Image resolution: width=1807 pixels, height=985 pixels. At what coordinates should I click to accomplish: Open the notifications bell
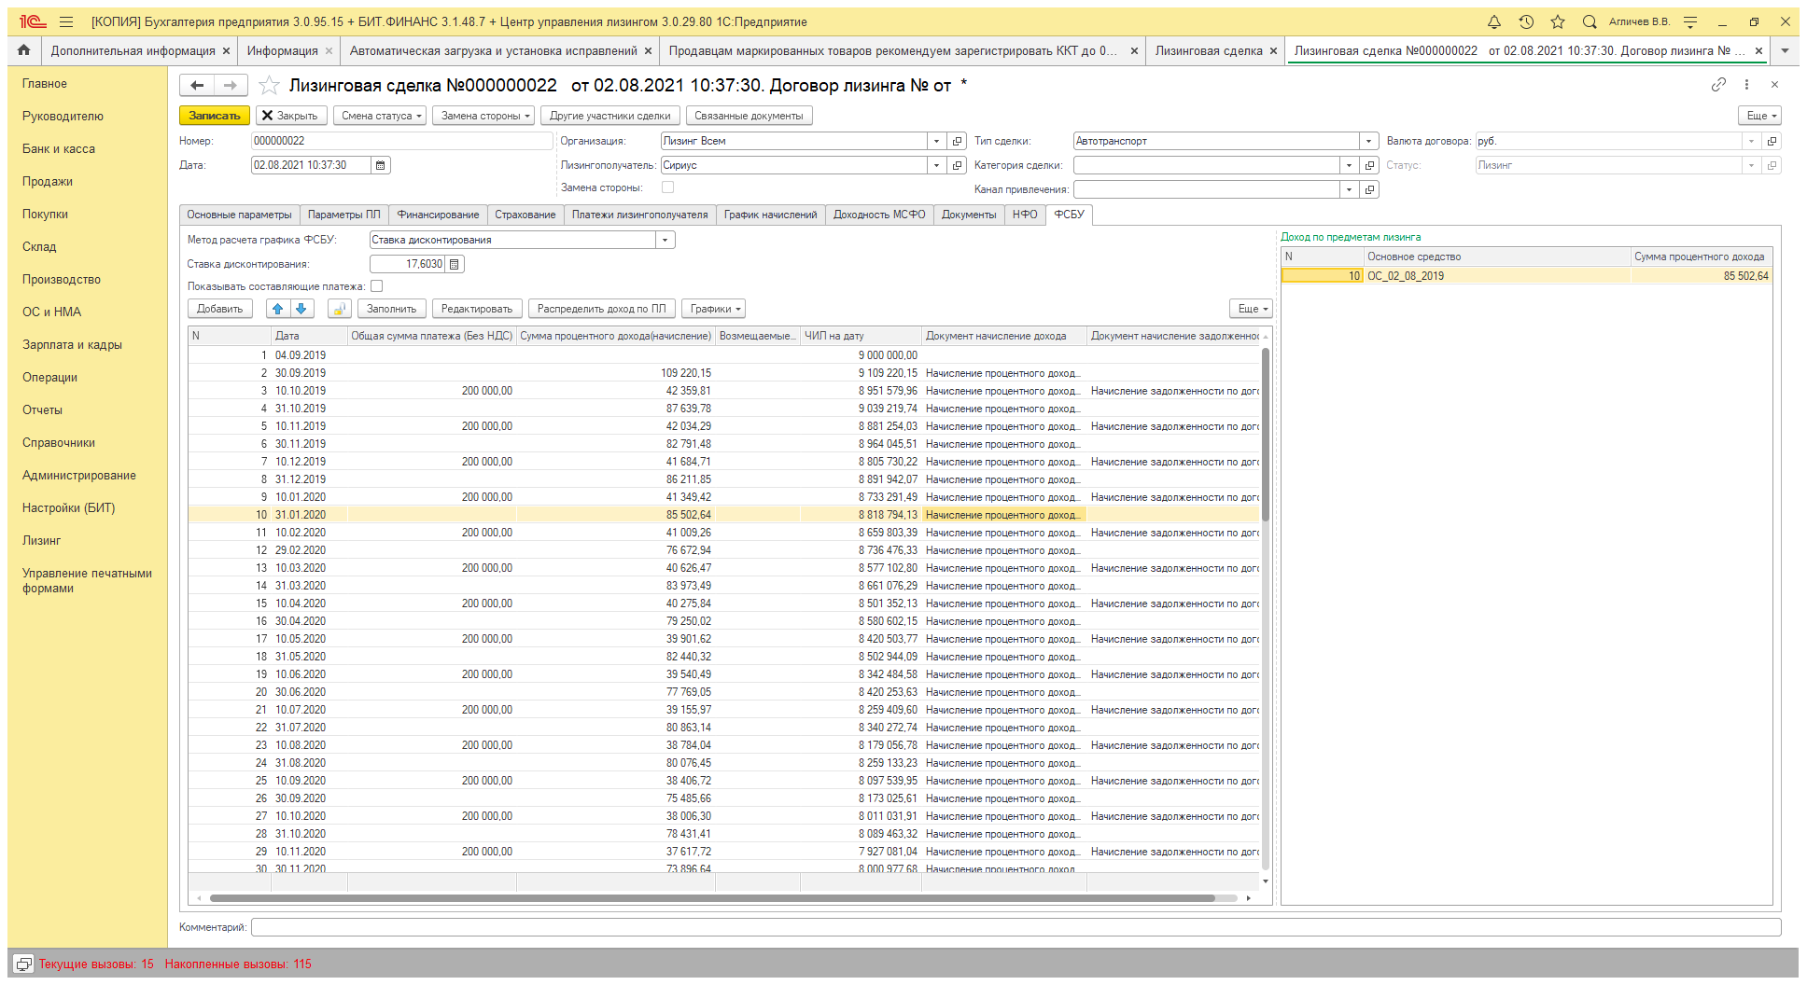1493,21
